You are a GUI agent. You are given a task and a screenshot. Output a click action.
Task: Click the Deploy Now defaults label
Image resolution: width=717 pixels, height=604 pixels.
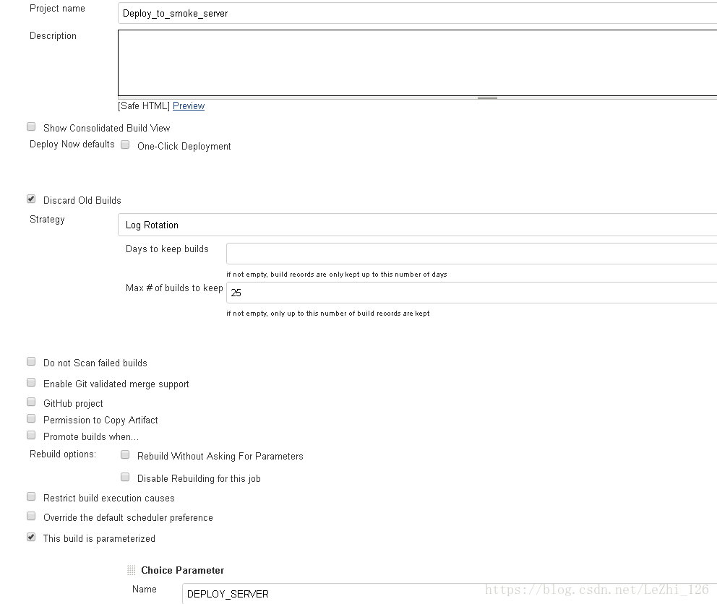pyautogui.click(x=72, y=144)
